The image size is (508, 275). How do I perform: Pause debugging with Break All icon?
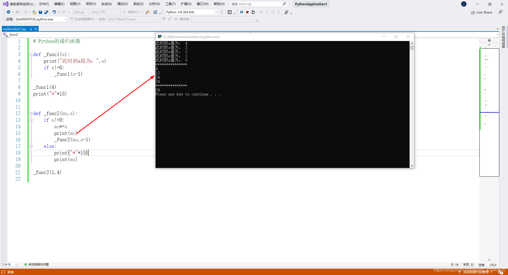tap(242, 12)
